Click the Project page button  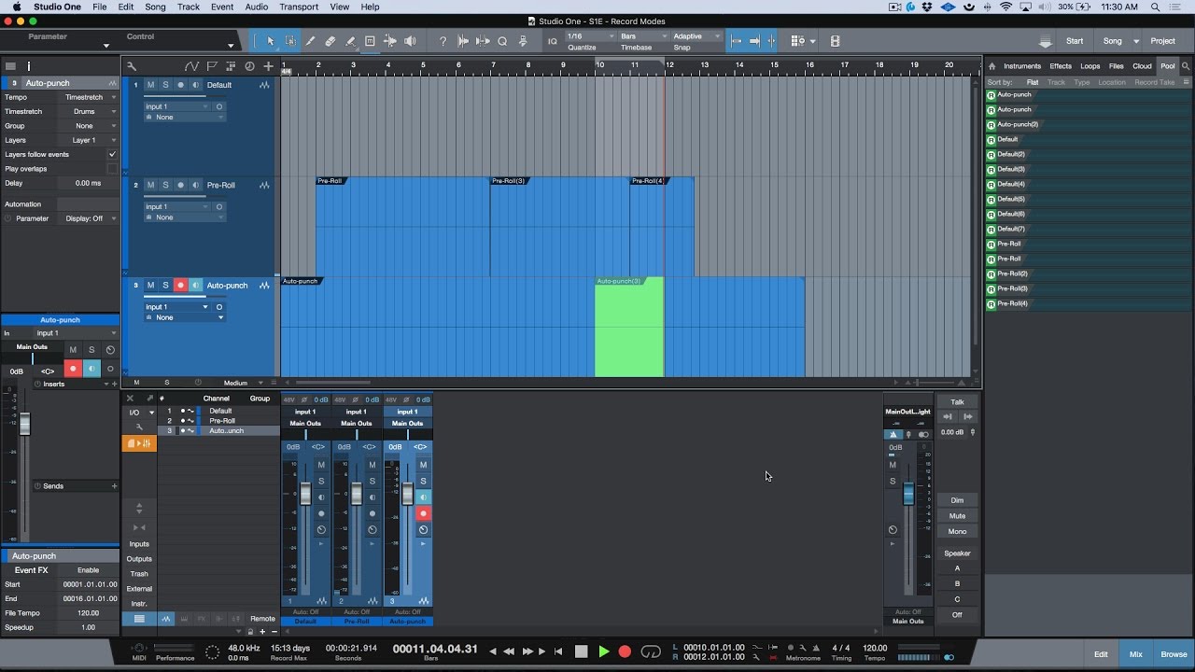coord(1163,41)
